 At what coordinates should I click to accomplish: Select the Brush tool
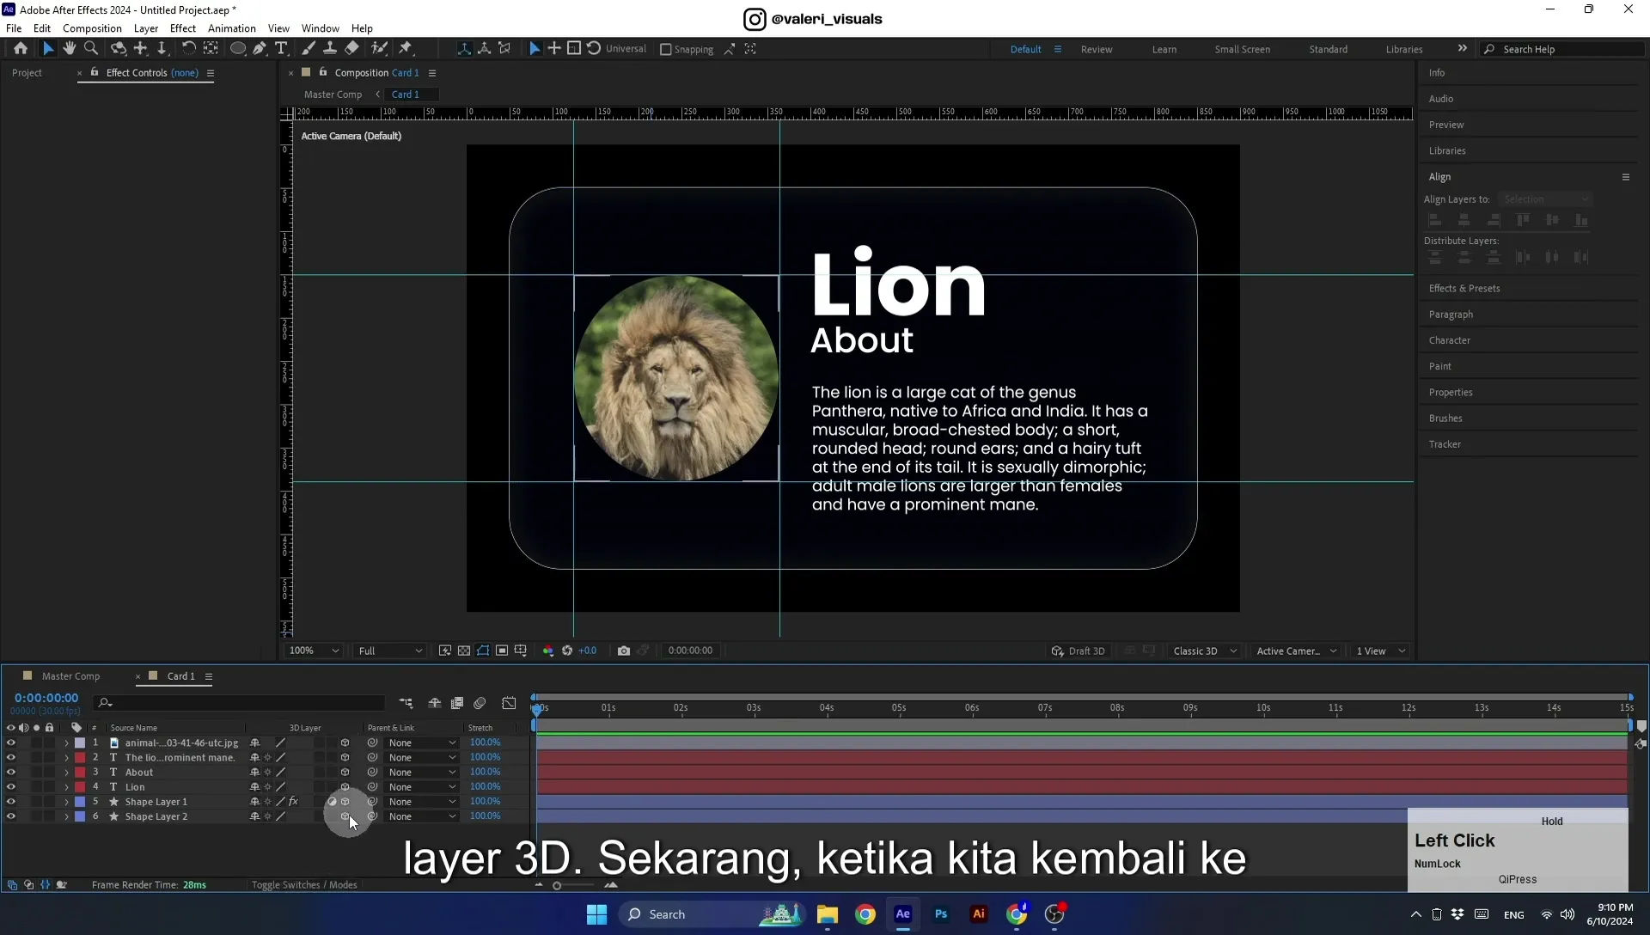click(x=308, y=49)
